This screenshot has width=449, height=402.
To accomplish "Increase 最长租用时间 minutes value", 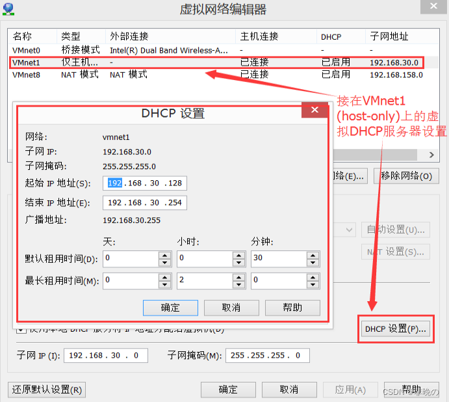I will (x=313, y=277).
